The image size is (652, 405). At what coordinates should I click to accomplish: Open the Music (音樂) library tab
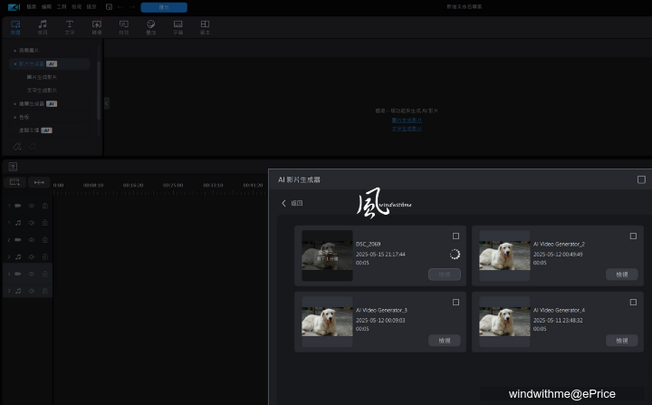(x=43, y=26)
